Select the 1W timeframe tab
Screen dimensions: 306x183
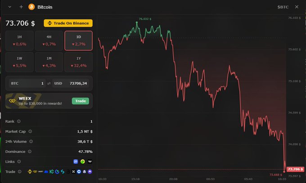[19, 62]
